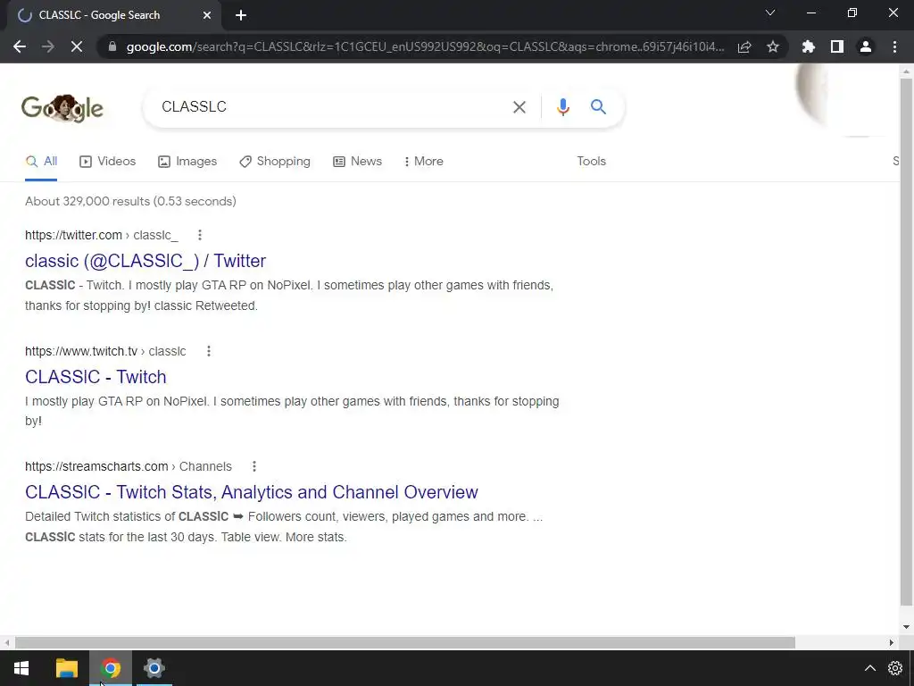
Task: Switch to News results
Action: pyautogui.click(x=357, y=161)
